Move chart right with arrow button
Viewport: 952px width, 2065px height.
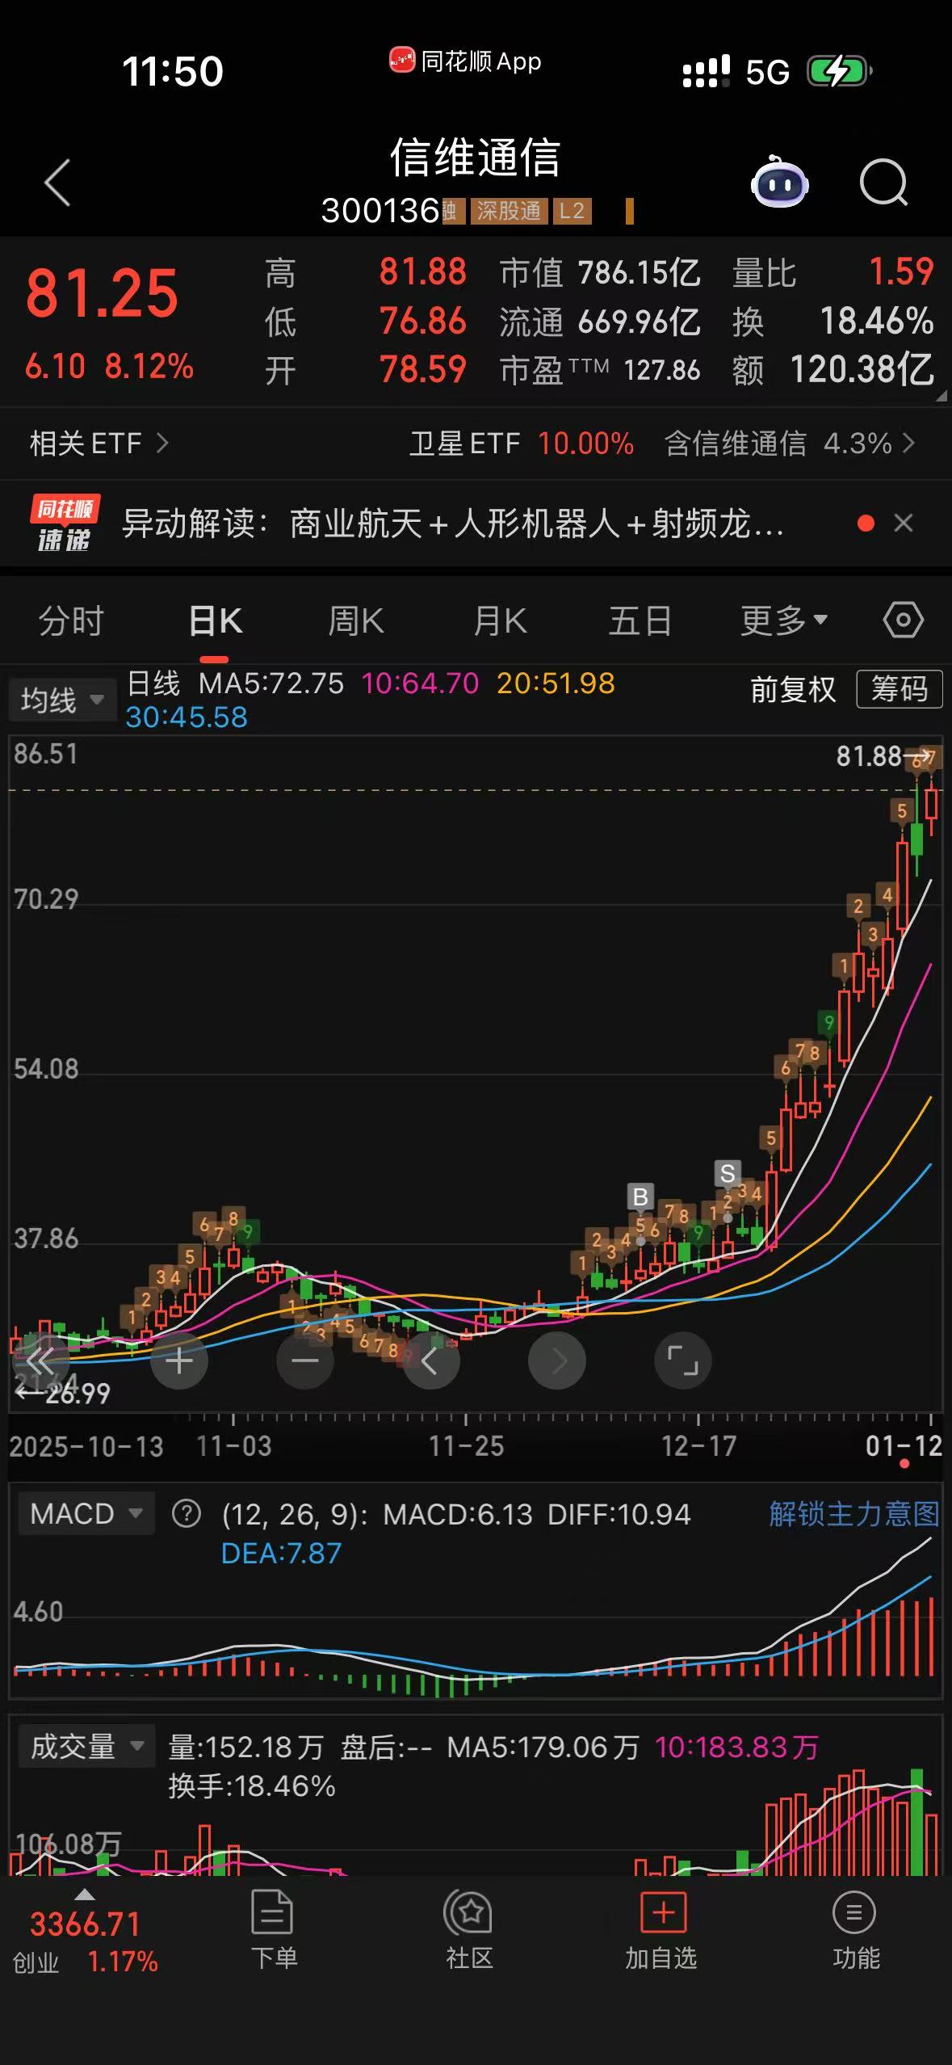point(557,1361)
